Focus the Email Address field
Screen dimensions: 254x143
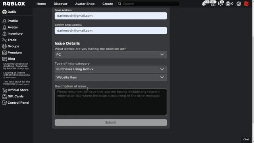(x=111, y=16)
